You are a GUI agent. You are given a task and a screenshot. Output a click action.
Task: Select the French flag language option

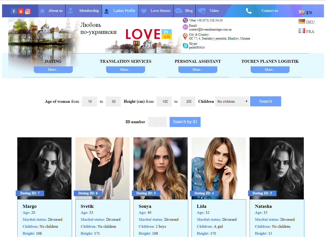click(x=302, y=31)
